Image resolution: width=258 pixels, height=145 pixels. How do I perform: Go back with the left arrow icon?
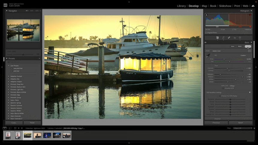tap(19, 128)
